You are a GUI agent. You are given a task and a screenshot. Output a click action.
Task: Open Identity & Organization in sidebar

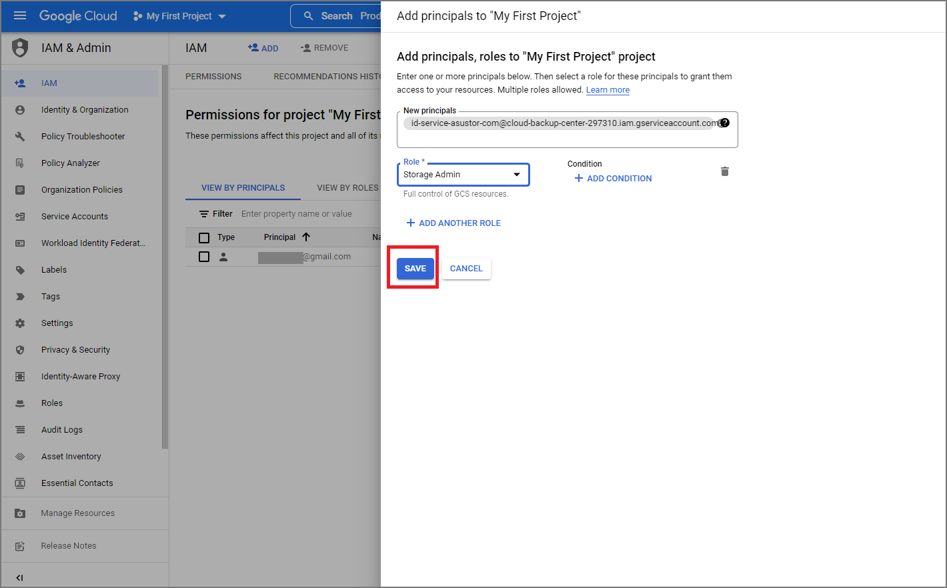pyautogui.click(x=85, y=110)
